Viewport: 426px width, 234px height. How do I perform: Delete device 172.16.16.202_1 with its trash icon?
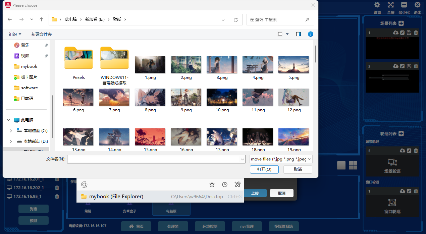tap(57, 188)
